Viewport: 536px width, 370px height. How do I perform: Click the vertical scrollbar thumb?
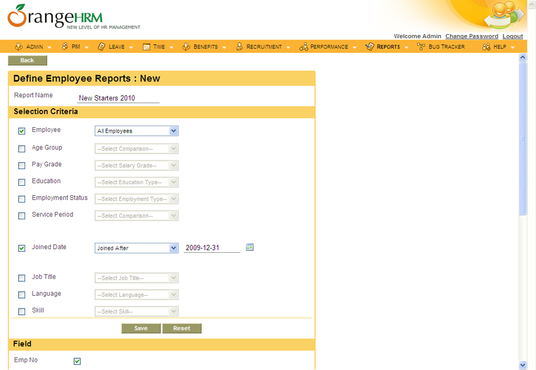click(x=523, y=138)
